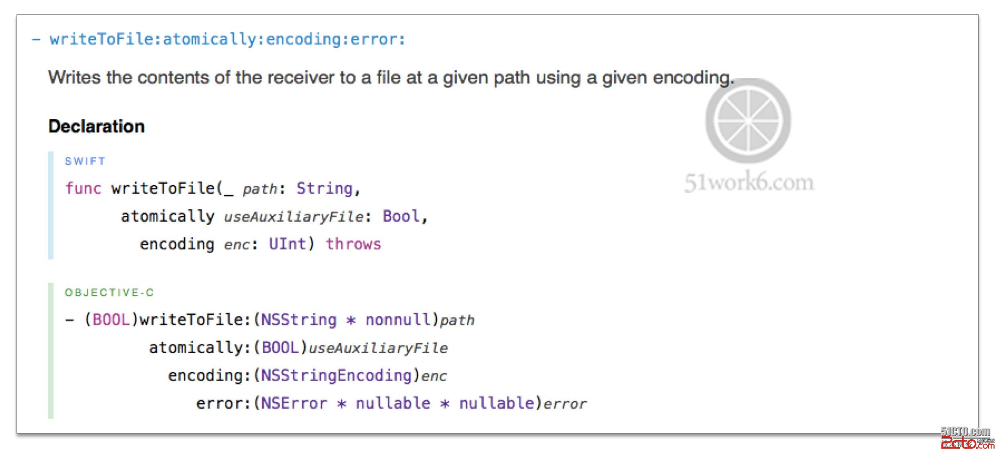Image resolution: width=996 pixels, height=453 pixels.
Task: Click the lemon wheel watermark logo
Action: point(748,120)
